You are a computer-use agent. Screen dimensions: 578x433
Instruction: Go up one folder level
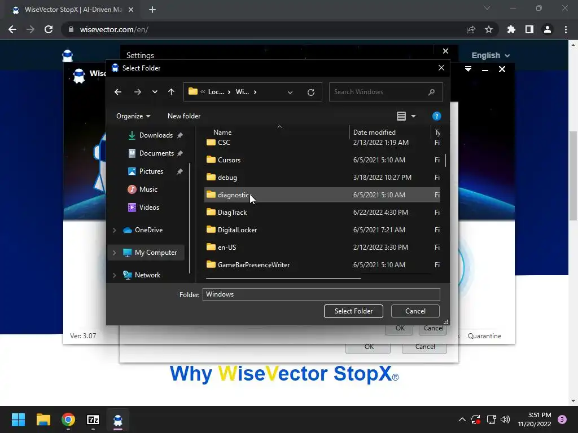click(171, 92)
